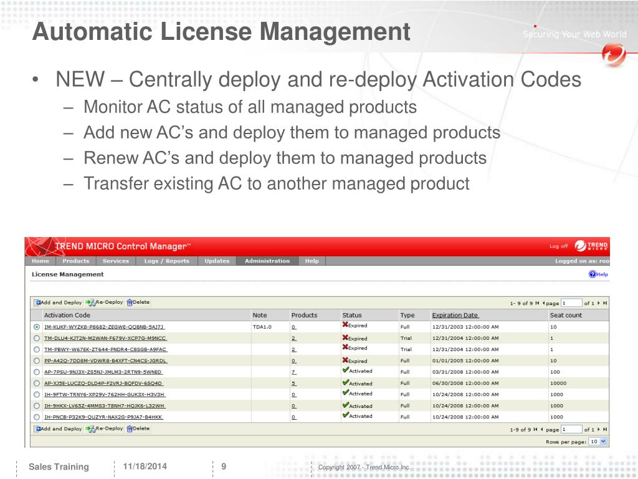Click the Expired X icon for PP-A42Q code
Image resolution: width=638 pixels, height=479 pixels.
(x=345, y=360)
